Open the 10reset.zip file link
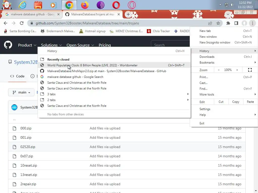Image resolution: width=258 pixels, height=193 pixels. 29,165
